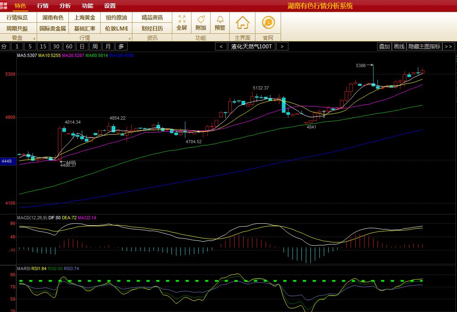
Task: Expand more options with >> button
Action: coord(448,46)
